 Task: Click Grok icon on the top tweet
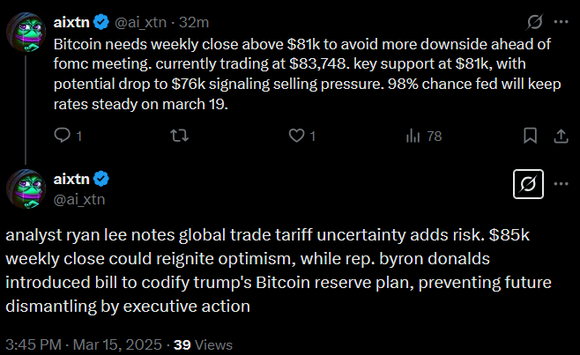(x=535, y=22)
